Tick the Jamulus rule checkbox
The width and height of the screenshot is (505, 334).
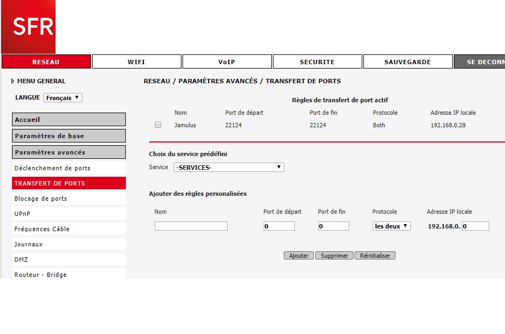point(158,125)
